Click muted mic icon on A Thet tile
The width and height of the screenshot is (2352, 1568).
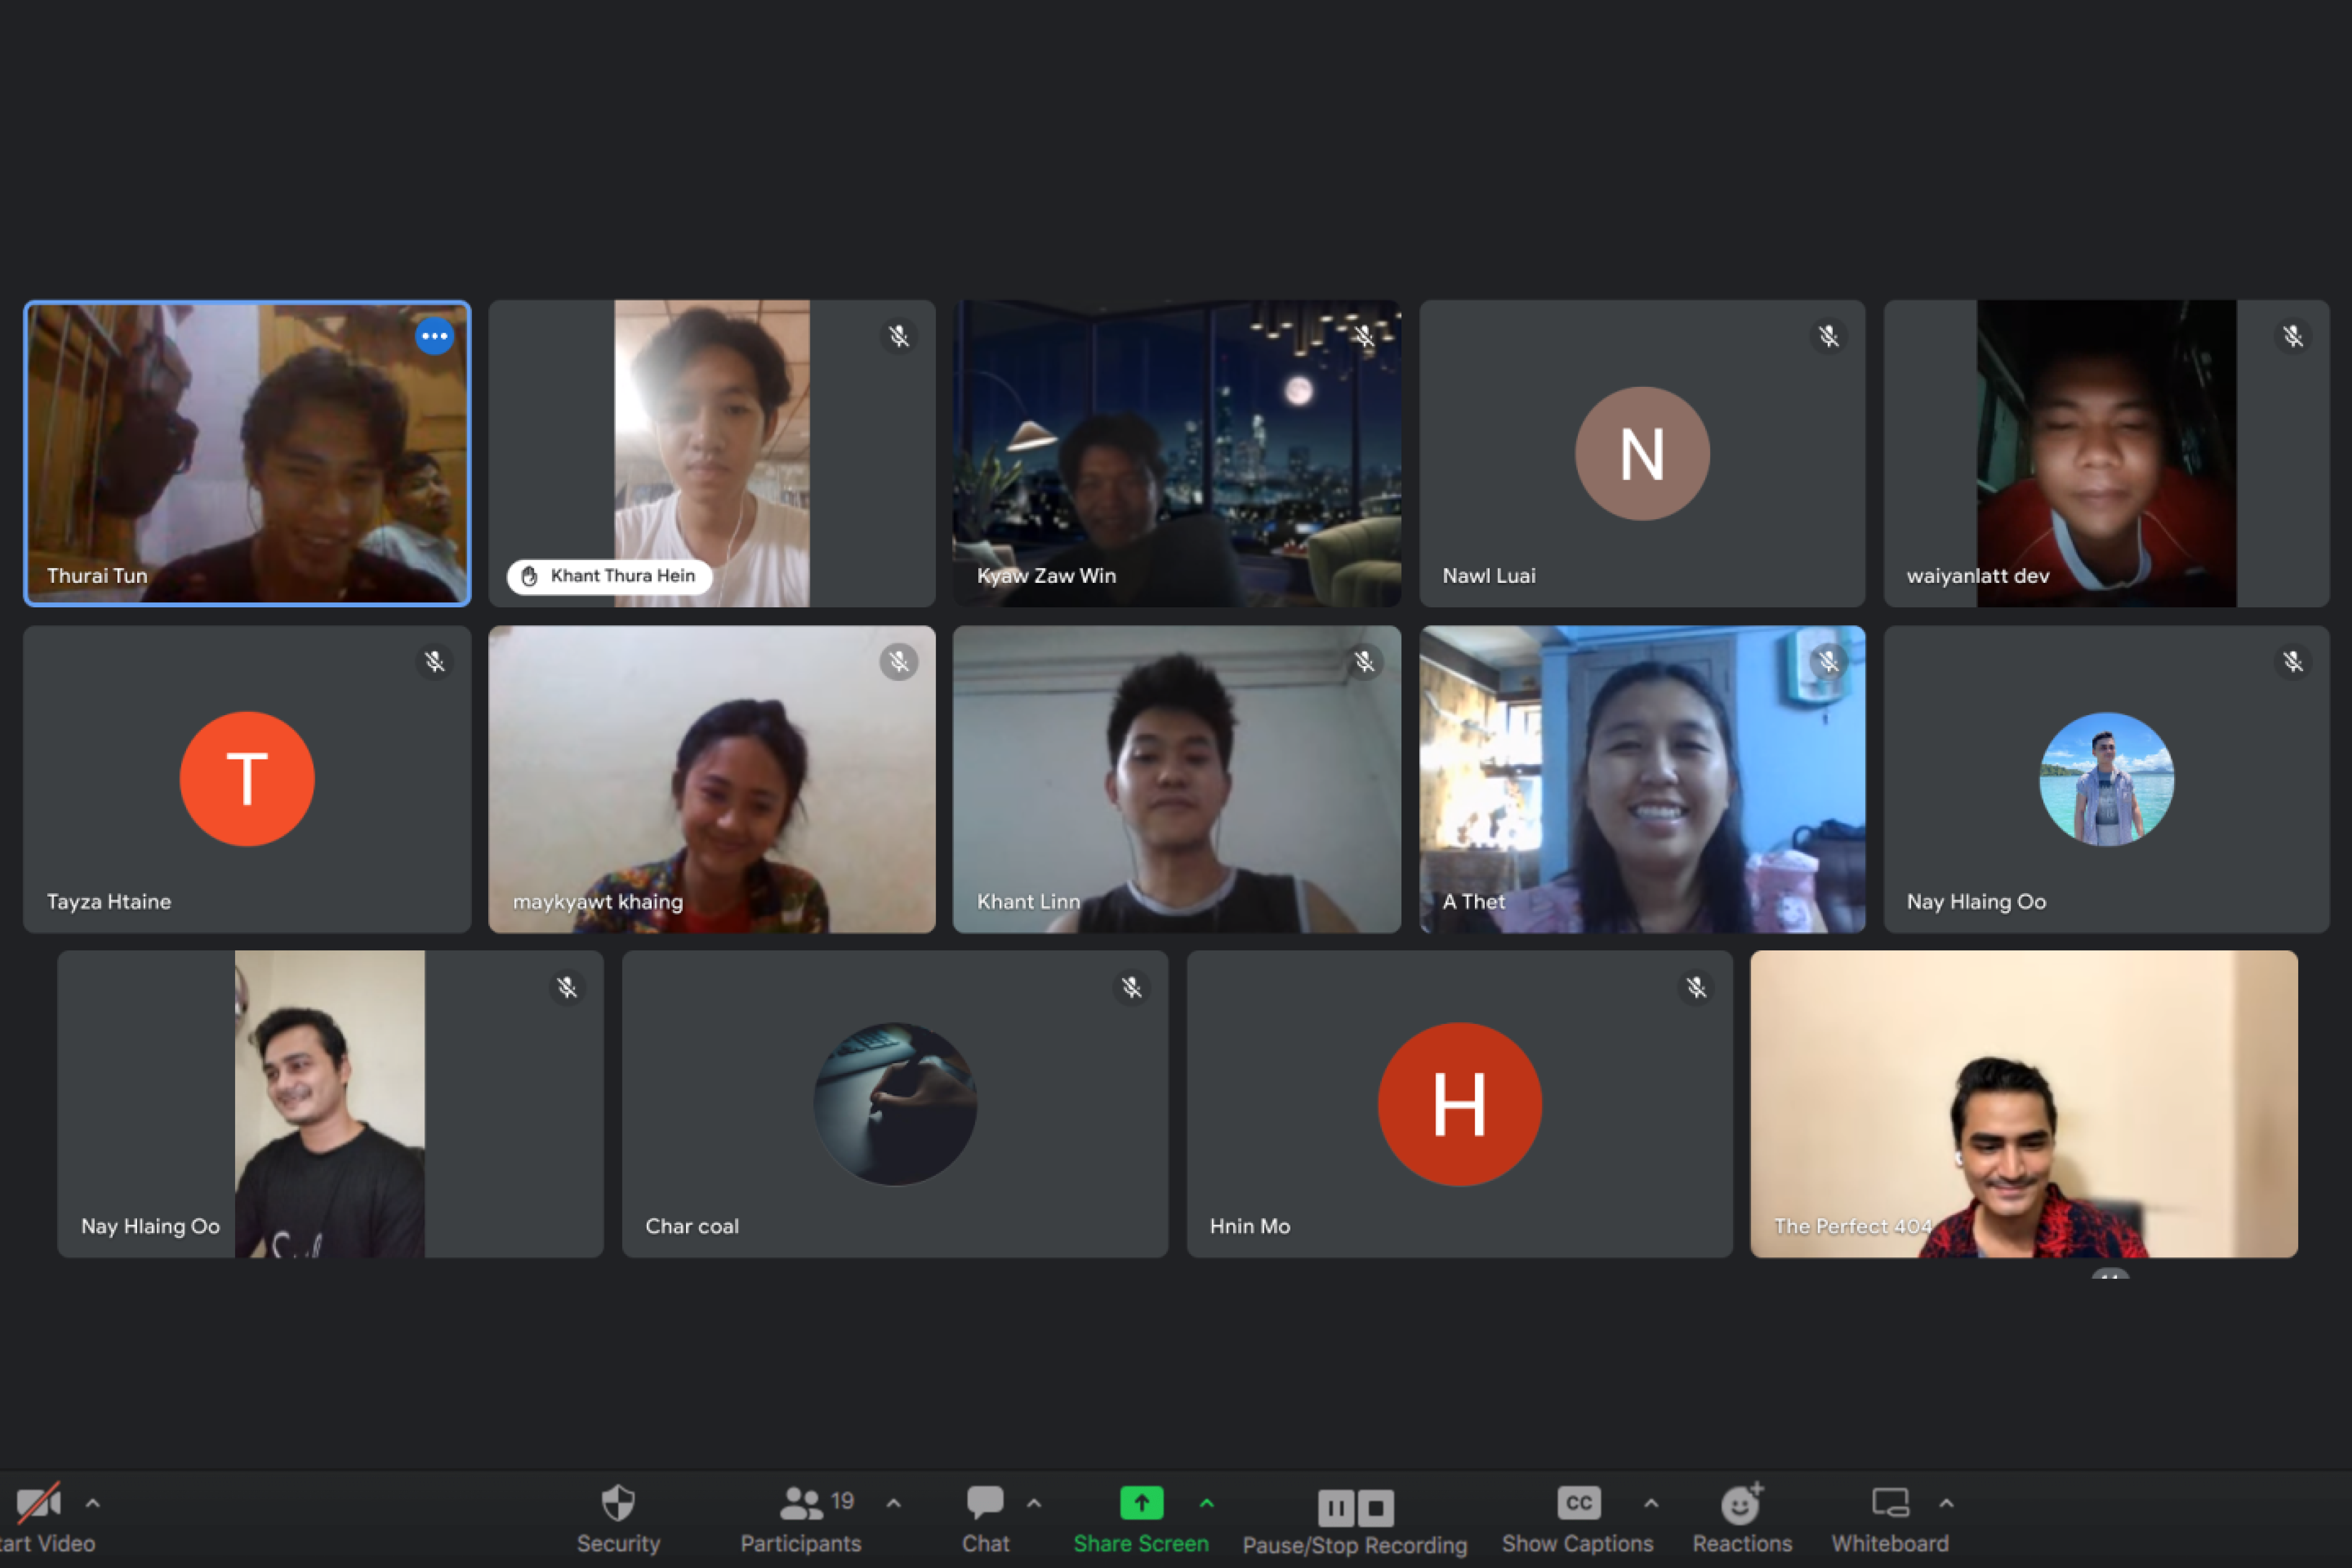1828,662
